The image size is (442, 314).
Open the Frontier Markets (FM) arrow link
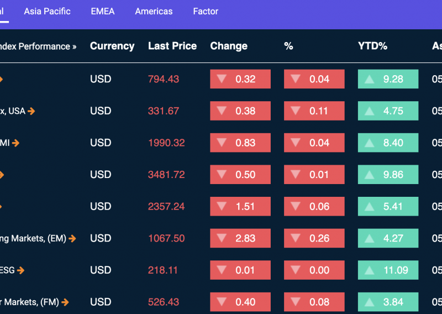pyautogui.click(x=65, y=302)
